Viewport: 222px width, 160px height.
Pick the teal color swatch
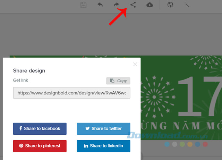tap(167, 144)
